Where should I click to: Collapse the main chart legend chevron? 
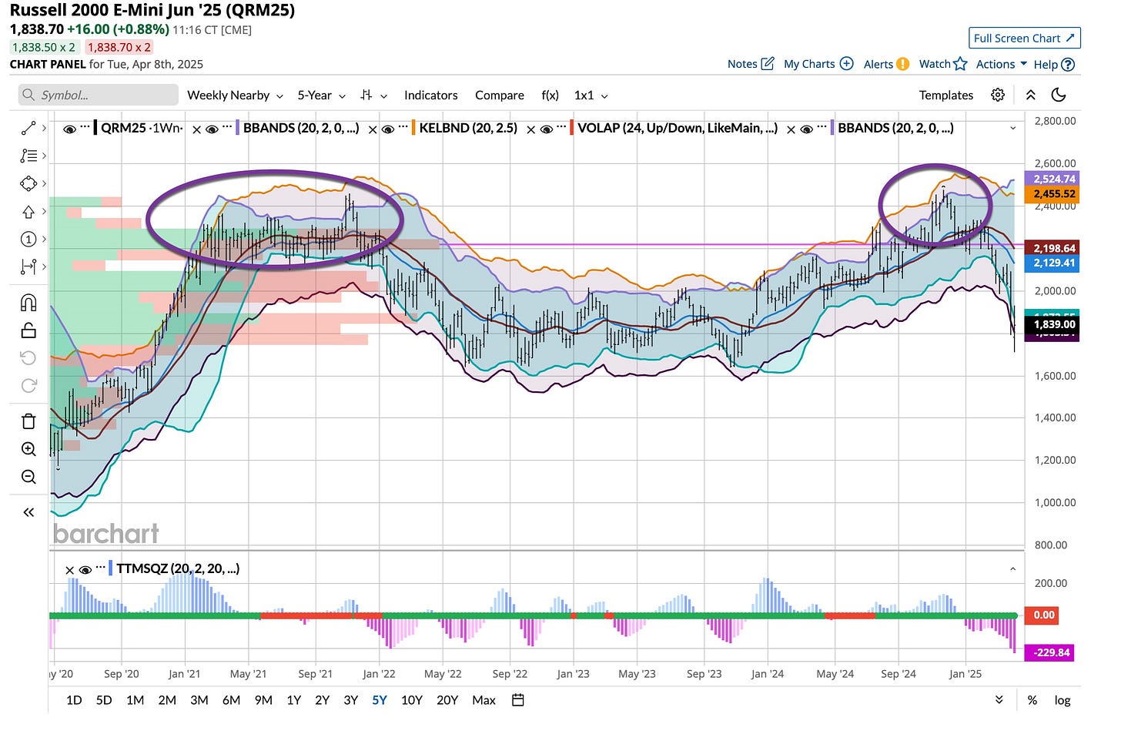pyautogui.click(x=1013, y=129)
